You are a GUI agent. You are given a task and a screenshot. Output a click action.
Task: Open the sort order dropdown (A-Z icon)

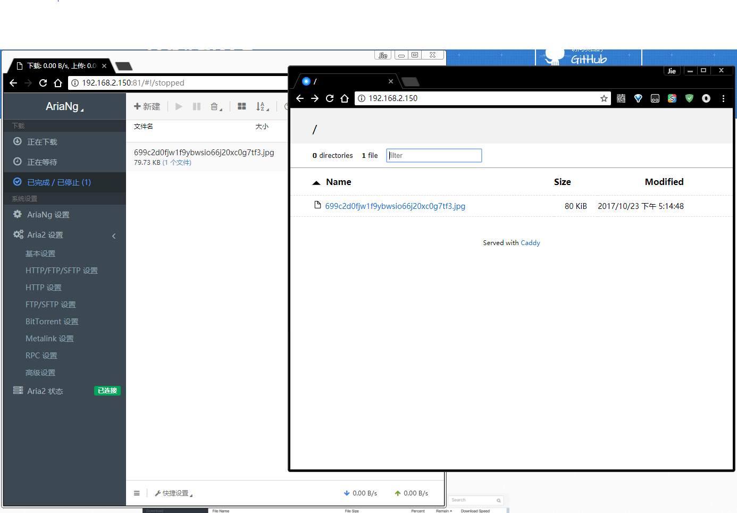click(x=262, y=106)
